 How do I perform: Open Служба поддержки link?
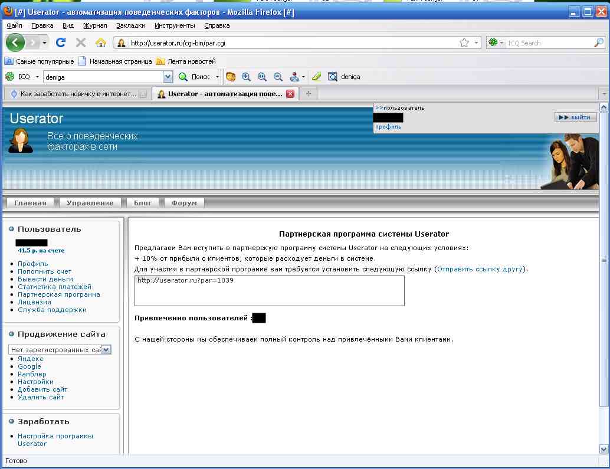pyautogui.click(x=52, y=310)
